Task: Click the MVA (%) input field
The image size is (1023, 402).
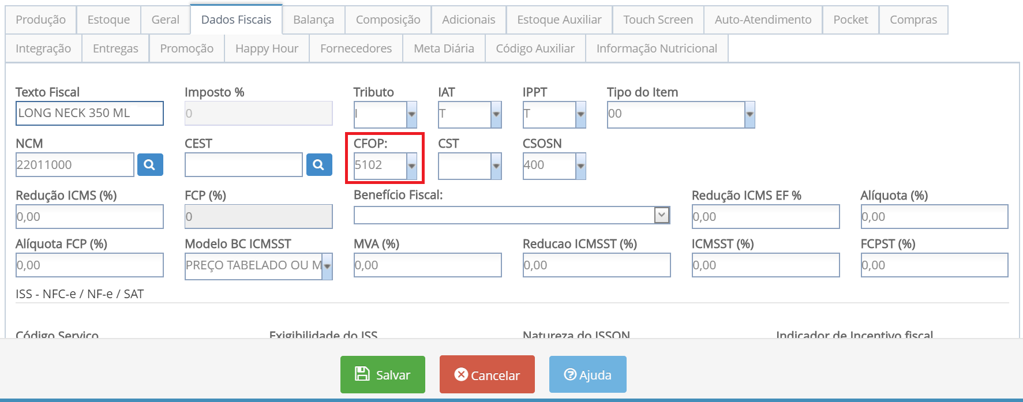Action: [428, 265]
